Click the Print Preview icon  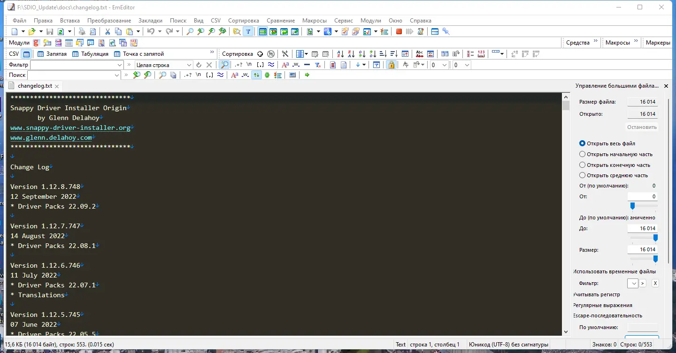pyautogui.click(x=92, y=31)
